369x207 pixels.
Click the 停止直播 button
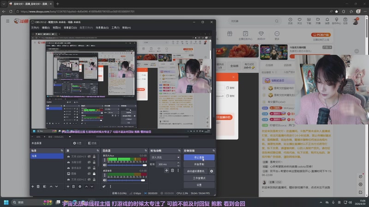pyautogui.click(x=199, y=157)
